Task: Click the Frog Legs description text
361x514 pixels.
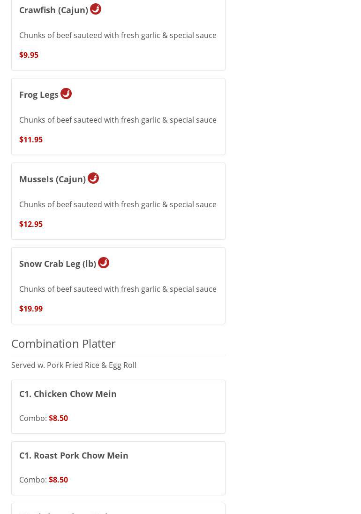Action: 118,120
